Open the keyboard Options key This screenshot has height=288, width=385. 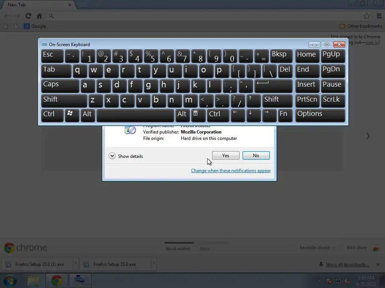click(x=320, y=115)
